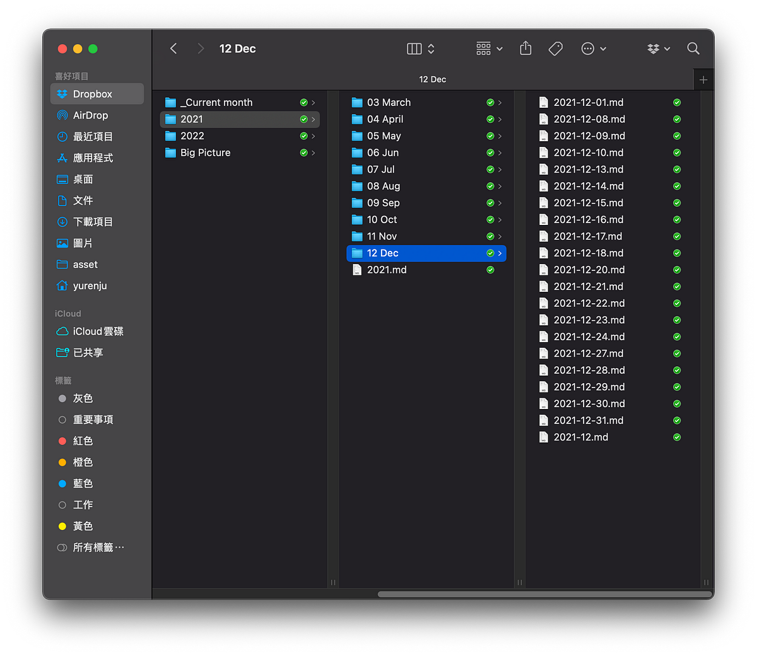Select the 11 Nov folder
The height and width of the screenshot is (656, 757).
click(382, 236)
